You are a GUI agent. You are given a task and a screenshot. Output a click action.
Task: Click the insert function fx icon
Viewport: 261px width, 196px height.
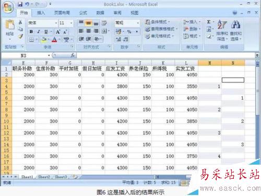coord(73,55)
